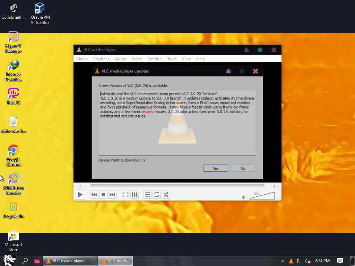Toggle loop repeat mode

click(157, 195)
